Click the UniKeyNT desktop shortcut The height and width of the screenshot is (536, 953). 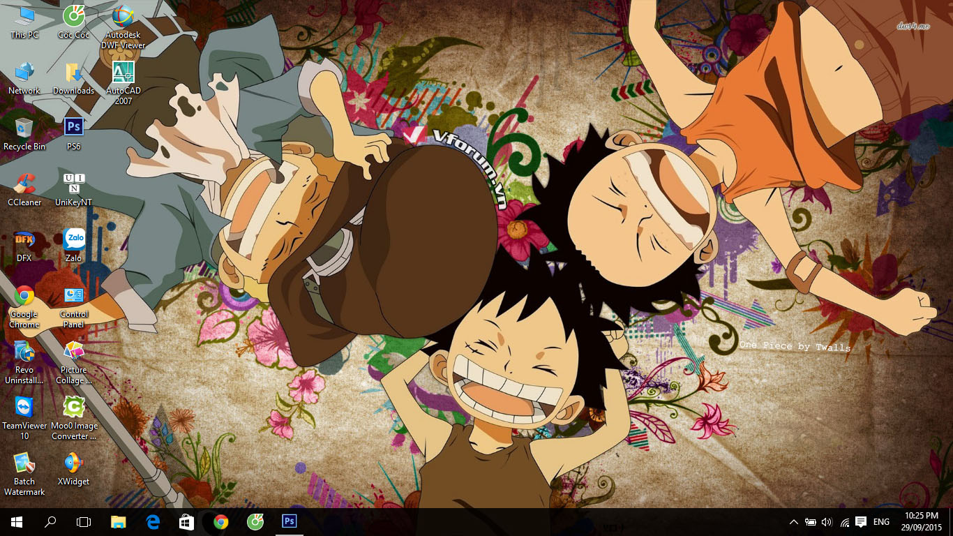[73, 184]
